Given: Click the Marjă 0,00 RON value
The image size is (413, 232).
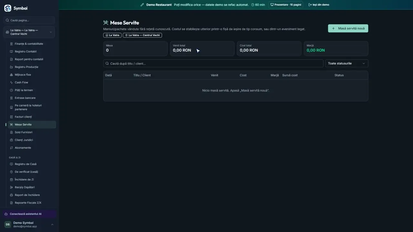Looking at the screenshot, I should pyautogui.click(x=316, y=50).
